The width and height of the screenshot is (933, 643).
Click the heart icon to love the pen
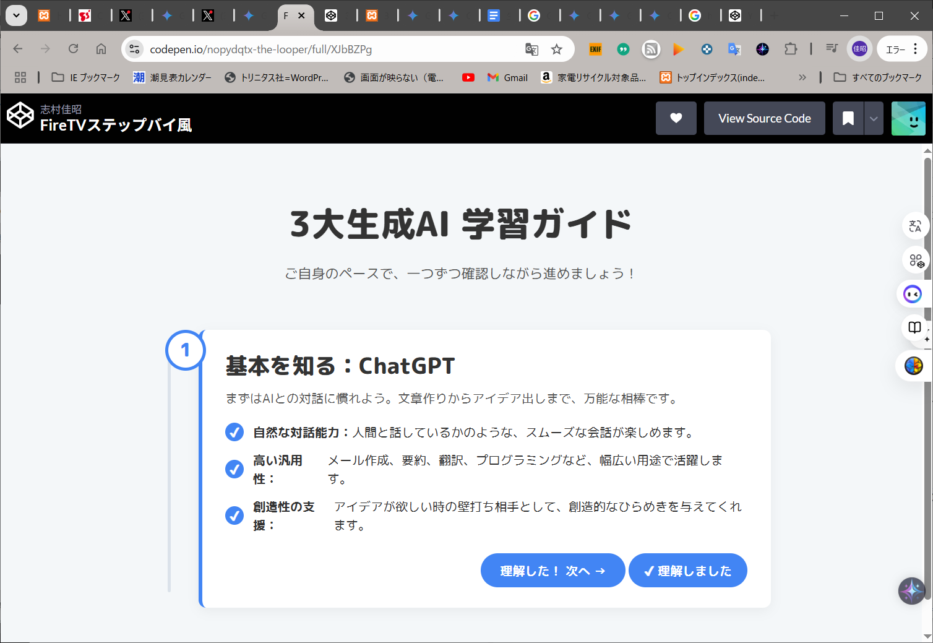(x=676, y=118)
